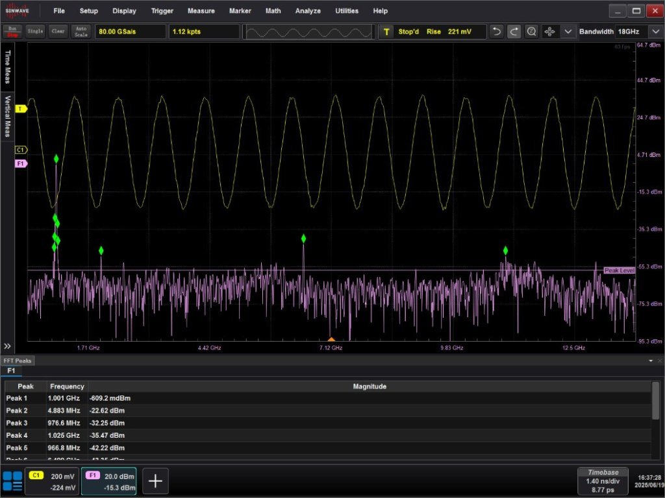Open FFT Peaks panel options arrow
This screenshot has width=665, height=498.
tap(651, 361)
